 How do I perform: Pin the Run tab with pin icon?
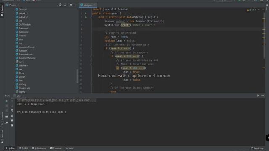(7, 123)
